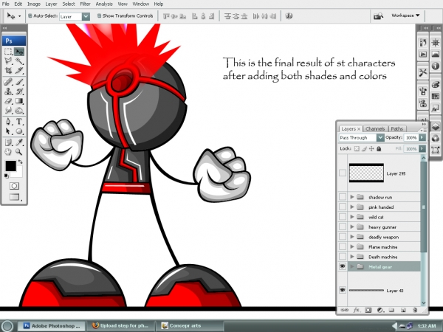The image size is (443, 332).
Task: Select the Slice tool
Action: click(x=19, y=70)
